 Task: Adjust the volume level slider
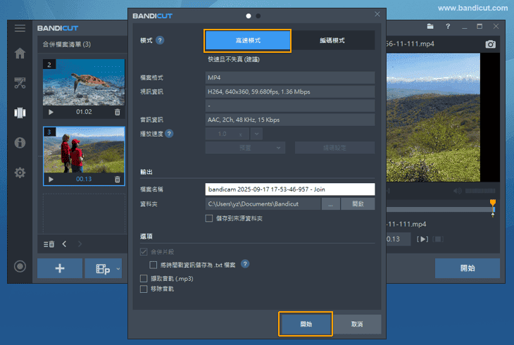480,191
